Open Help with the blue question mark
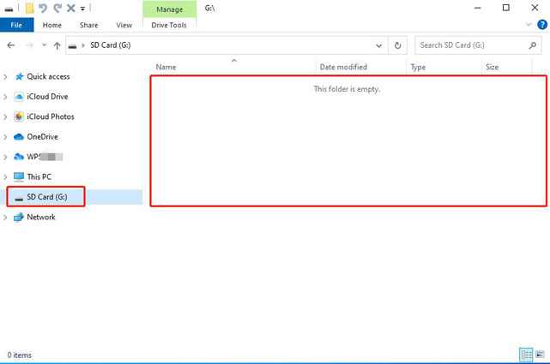Viewport: 550px width, 364px height. 541,26
